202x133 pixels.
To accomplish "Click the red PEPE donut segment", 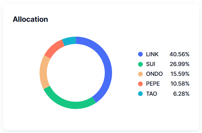I will click(x=54, y=49).
